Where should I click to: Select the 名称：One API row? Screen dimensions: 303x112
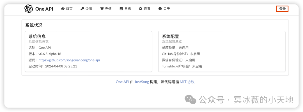(40, 48)
